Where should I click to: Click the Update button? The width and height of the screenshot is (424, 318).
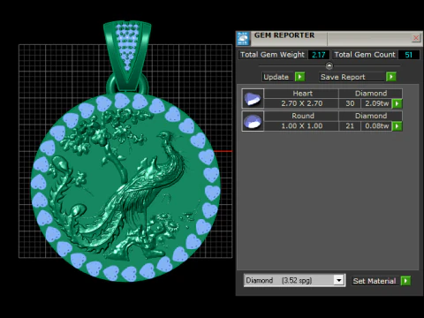pyautogui.click(x=278, y=77)
